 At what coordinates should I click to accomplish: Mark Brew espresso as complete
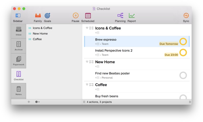pos(183,41)
